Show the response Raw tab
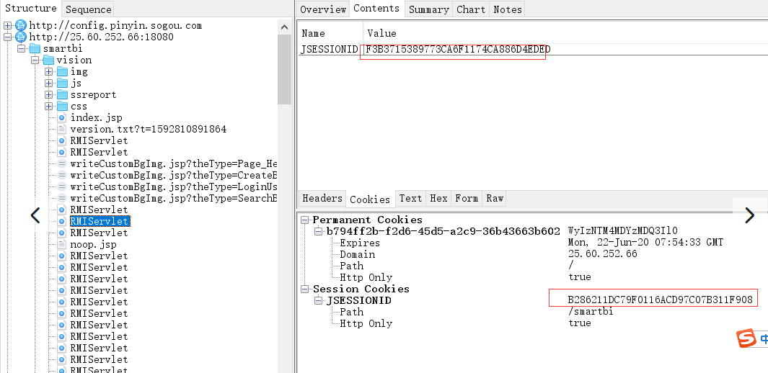The image size is (768, 373). (495, 198)
